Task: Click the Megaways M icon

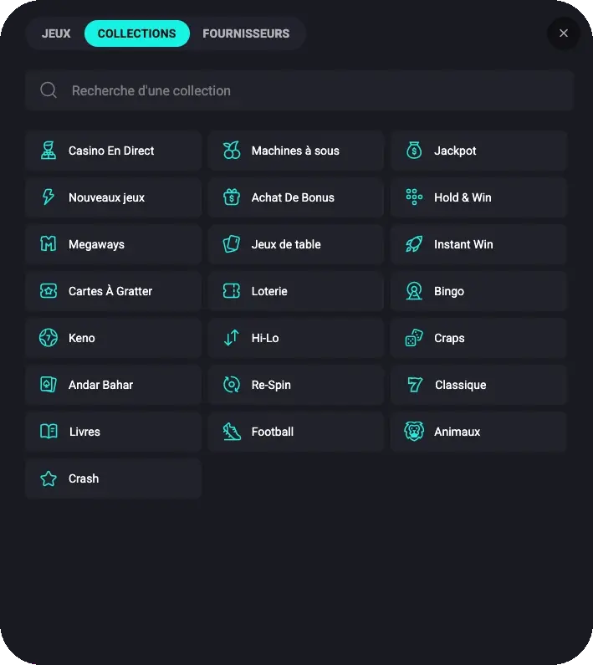Action: (x=49, y=244)
